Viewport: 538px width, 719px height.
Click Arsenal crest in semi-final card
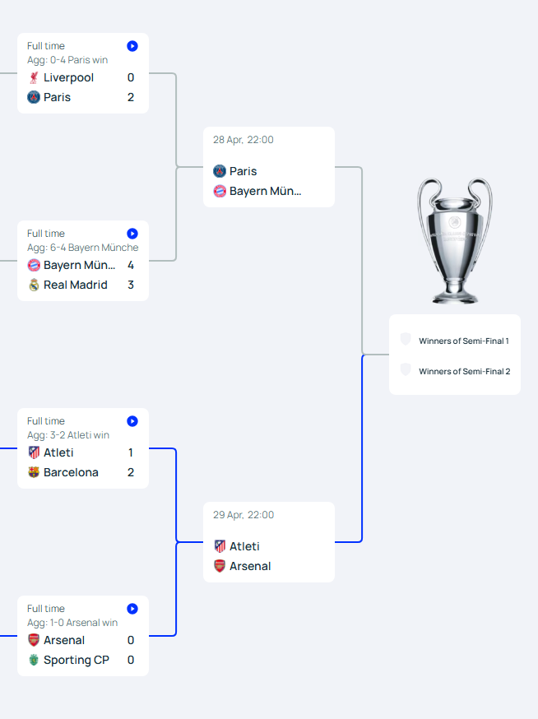tap(220, 566)
